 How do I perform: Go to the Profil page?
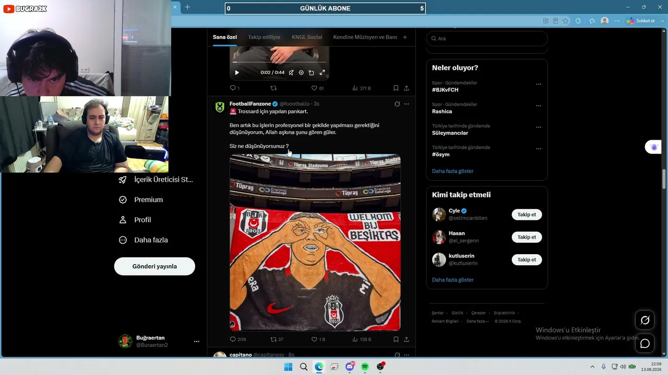[x=135, y=220]
